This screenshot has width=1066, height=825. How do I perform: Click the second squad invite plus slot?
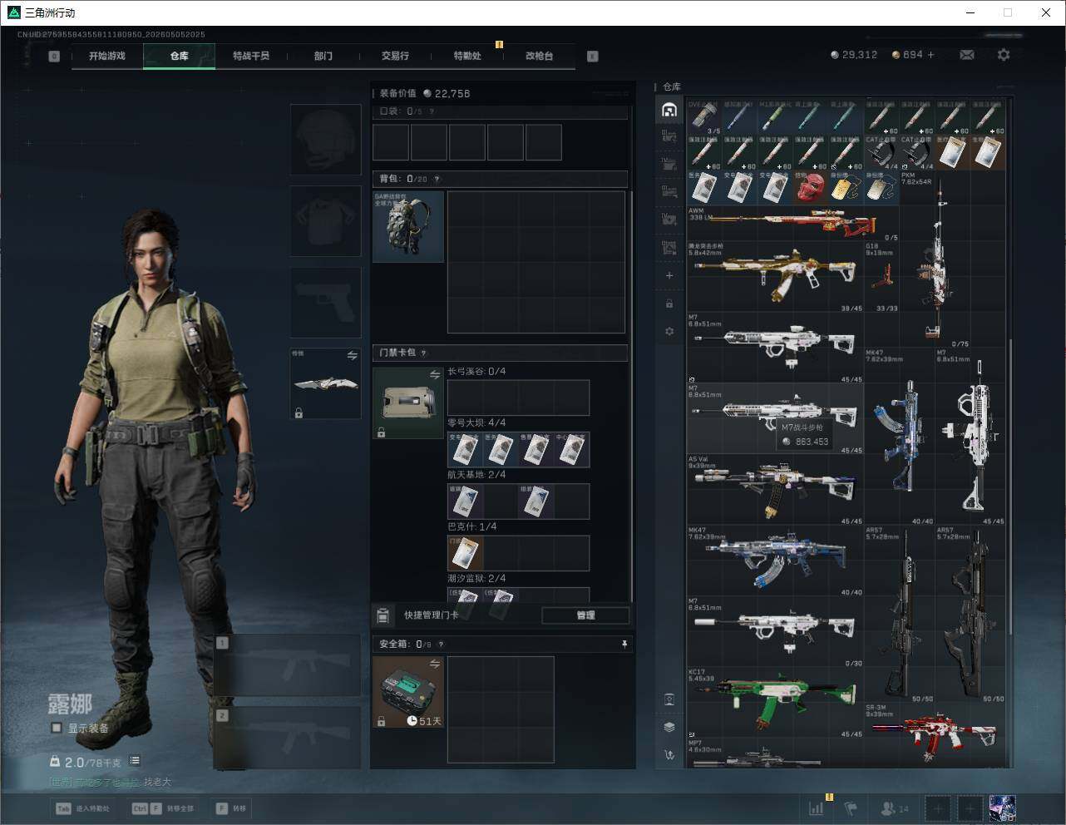click(970, 808)
